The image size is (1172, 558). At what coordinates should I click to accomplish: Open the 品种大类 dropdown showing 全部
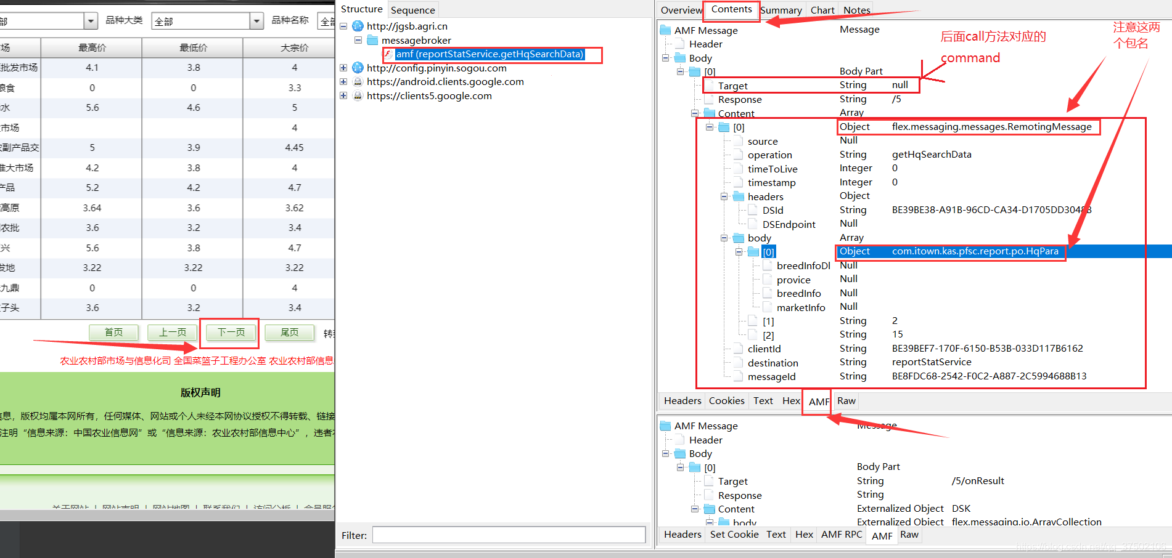coord(257,21)
